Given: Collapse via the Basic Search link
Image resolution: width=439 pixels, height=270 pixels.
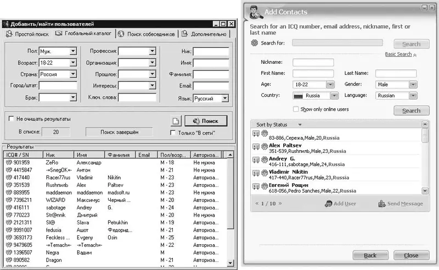Looking at the screenshot, I should click(401, 54).
